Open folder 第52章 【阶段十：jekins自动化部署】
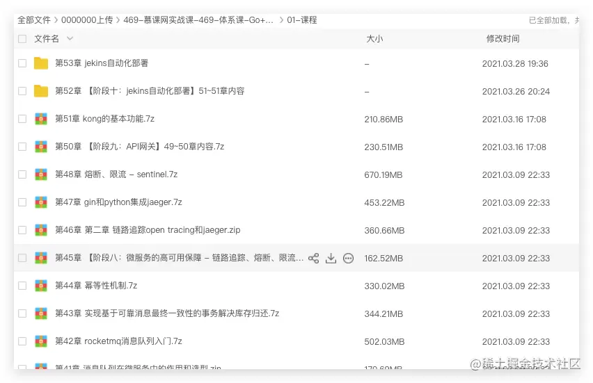The image size is (593, 383). [150, 91]
